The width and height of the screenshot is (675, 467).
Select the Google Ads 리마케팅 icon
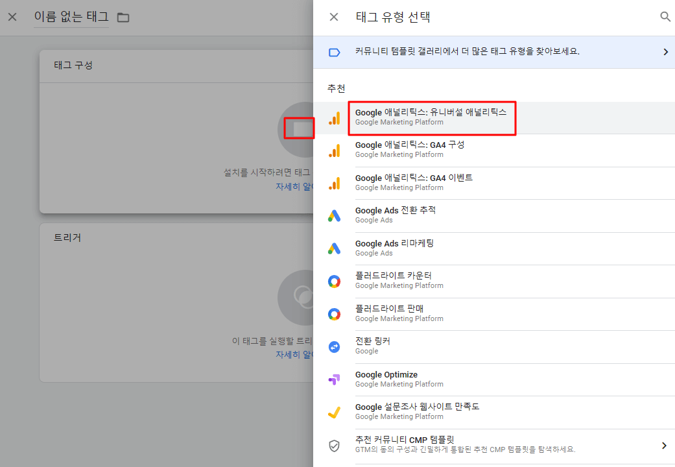[x=335, y=248]
